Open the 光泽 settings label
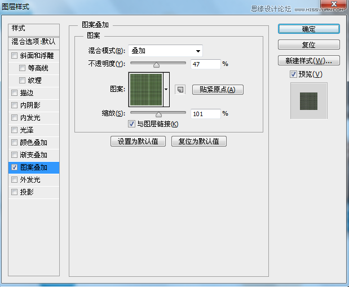This screenshot has width=349, height=287. coord(26,130)
